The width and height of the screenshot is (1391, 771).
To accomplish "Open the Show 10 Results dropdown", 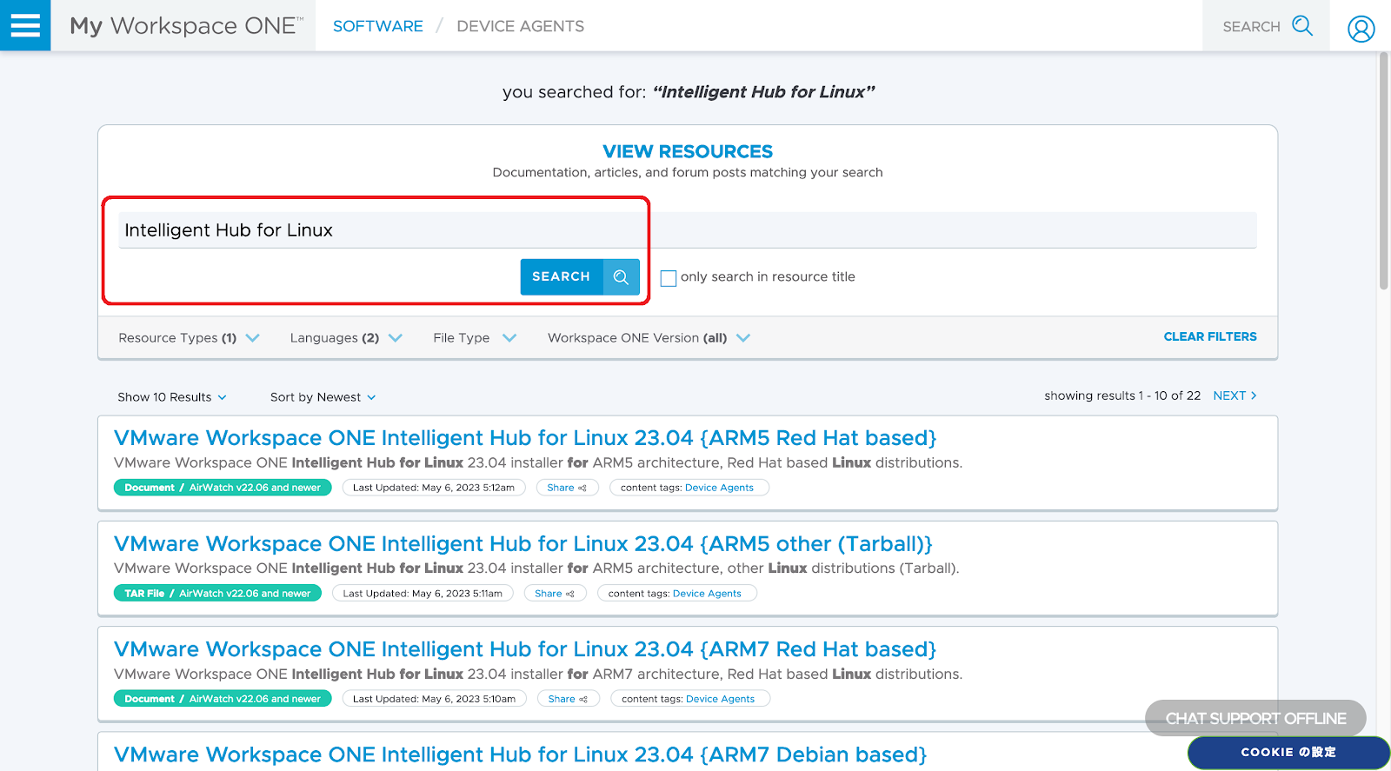I will pyautogui.click(x=172, y=397).
